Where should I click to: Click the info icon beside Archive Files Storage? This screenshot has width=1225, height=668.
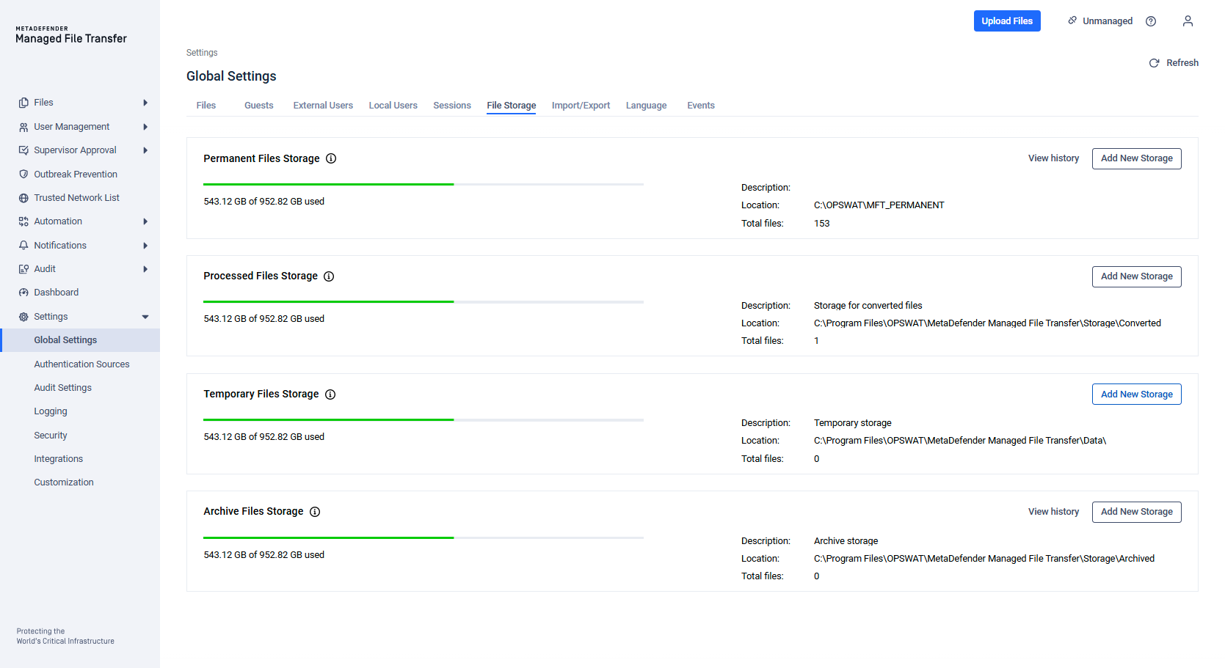pos(315,512)
